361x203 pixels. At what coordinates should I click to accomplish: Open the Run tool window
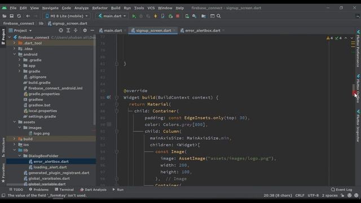(118, 189)
